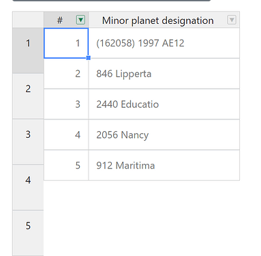
Task: Select the number cell containing 2
Action: pos(66,74)
